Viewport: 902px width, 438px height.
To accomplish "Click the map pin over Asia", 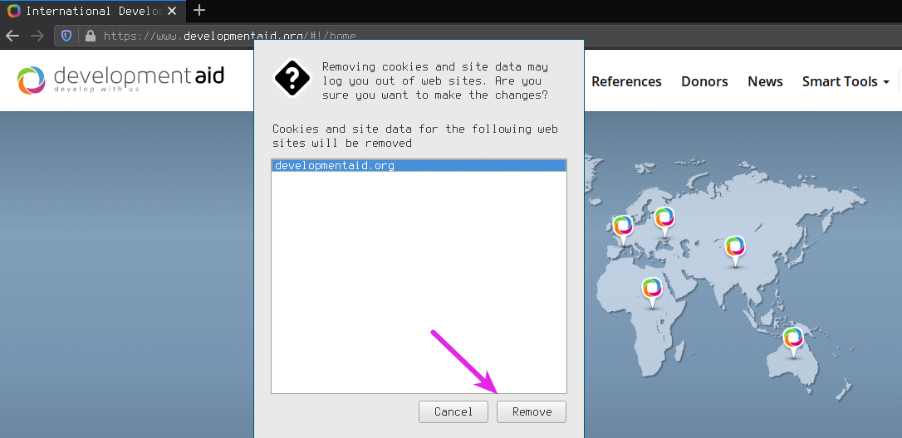I will point(734,247).
